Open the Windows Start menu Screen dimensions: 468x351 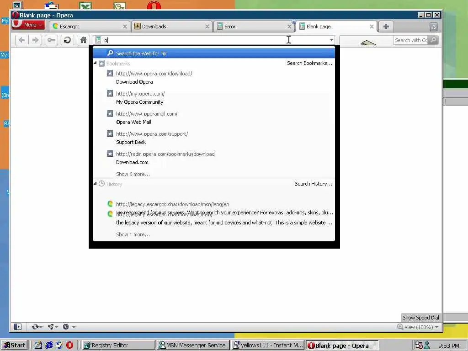point(14,346)
